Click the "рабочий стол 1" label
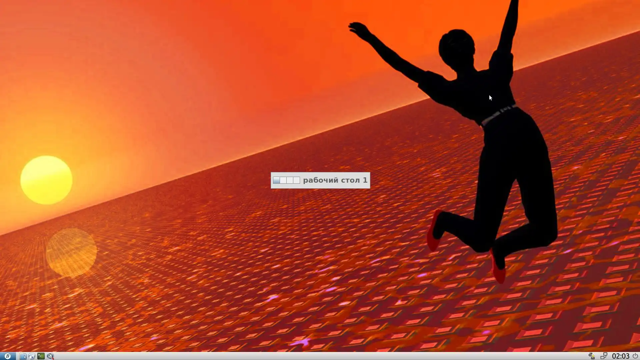640x360 pixels. (335, 180)
